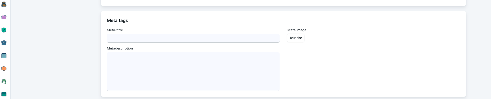This screenshot has height=99, width=491.
Task: Click the Joindre button under Meta image
Action: pyautogui.click(x=296, y=38)
